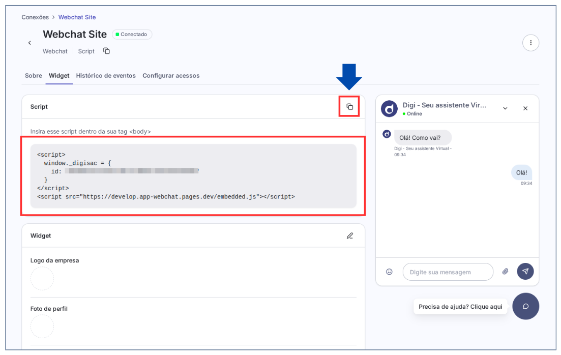Click the round chat launcher bubble

pyautogui.click(x=525, y=306)
